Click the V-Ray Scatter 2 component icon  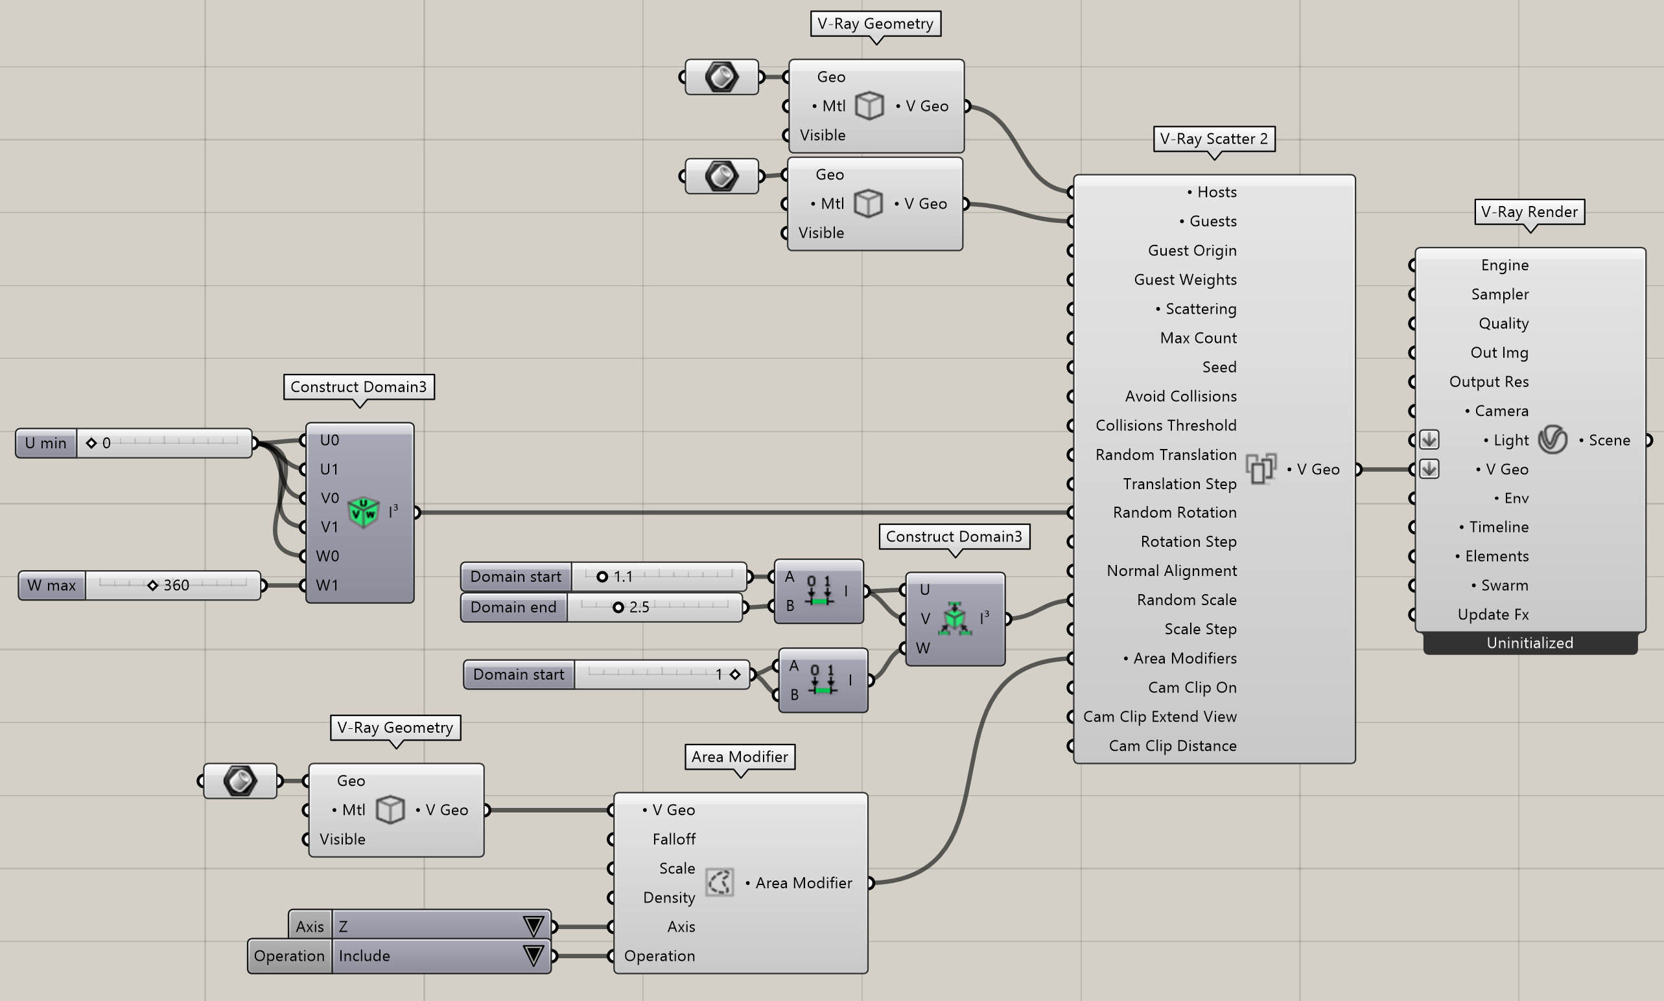pyautogui.click(x=1261, y=469)
